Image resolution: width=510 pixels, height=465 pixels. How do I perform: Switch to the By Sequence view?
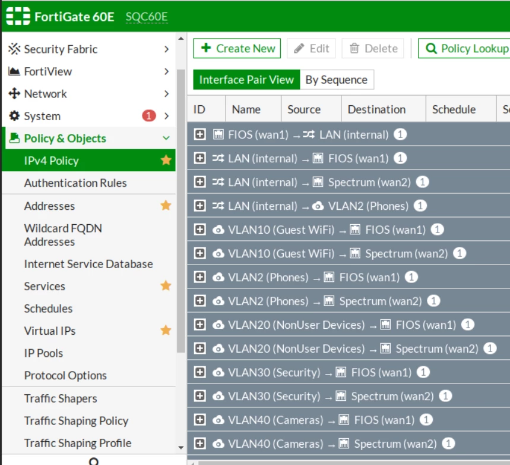pyautogui.click(x=337, y=80)
